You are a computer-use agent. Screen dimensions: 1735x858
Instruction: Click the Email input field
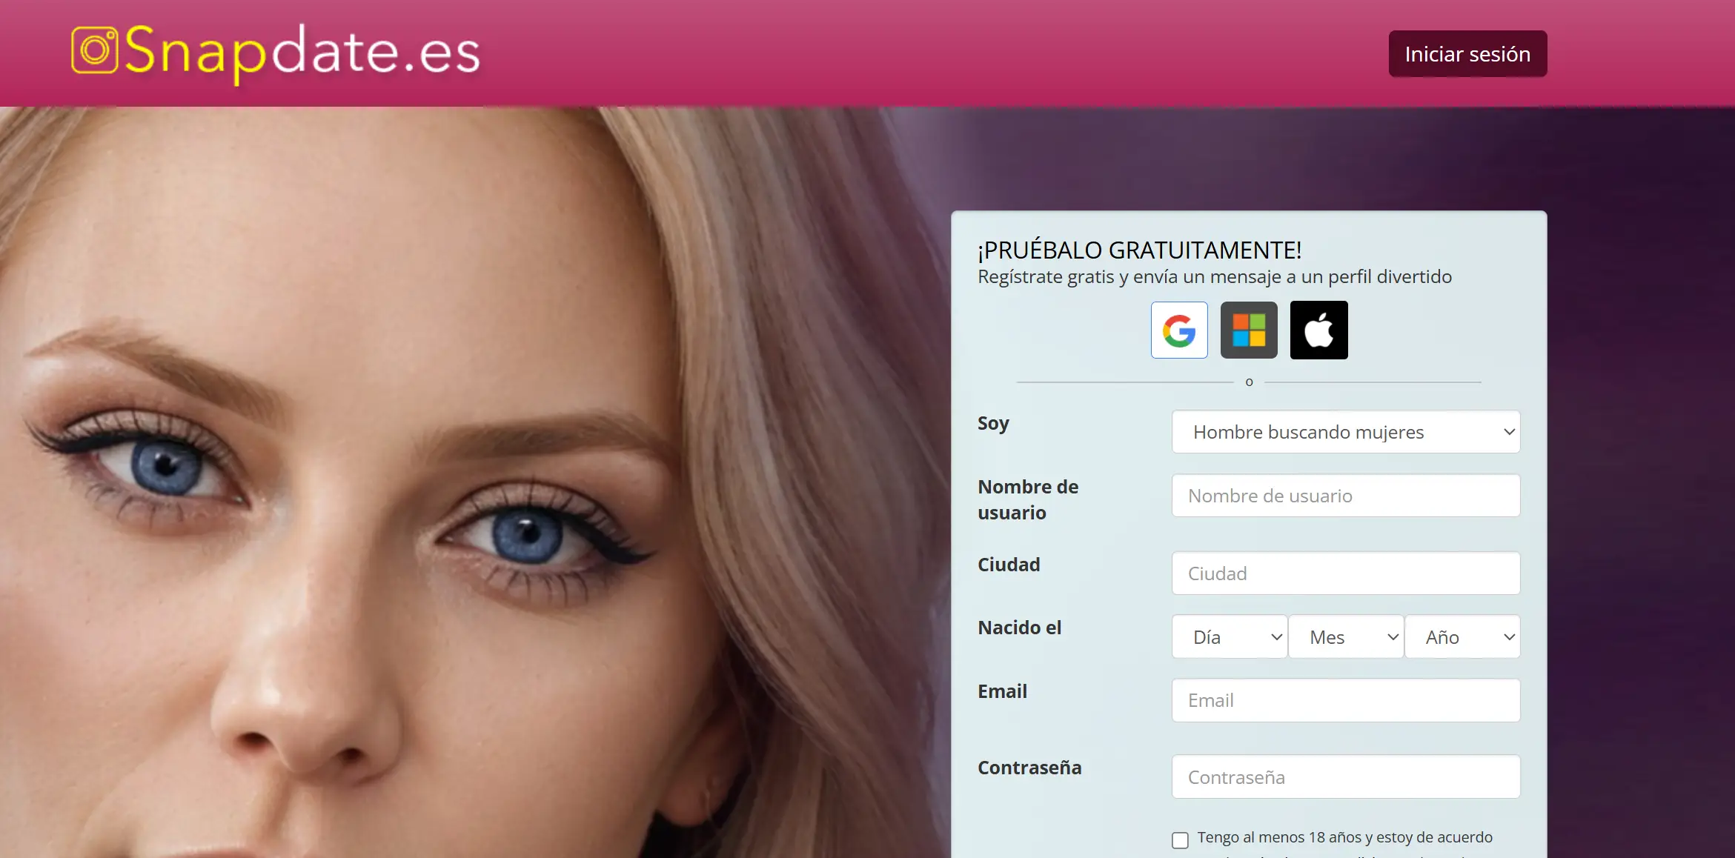1345,700
